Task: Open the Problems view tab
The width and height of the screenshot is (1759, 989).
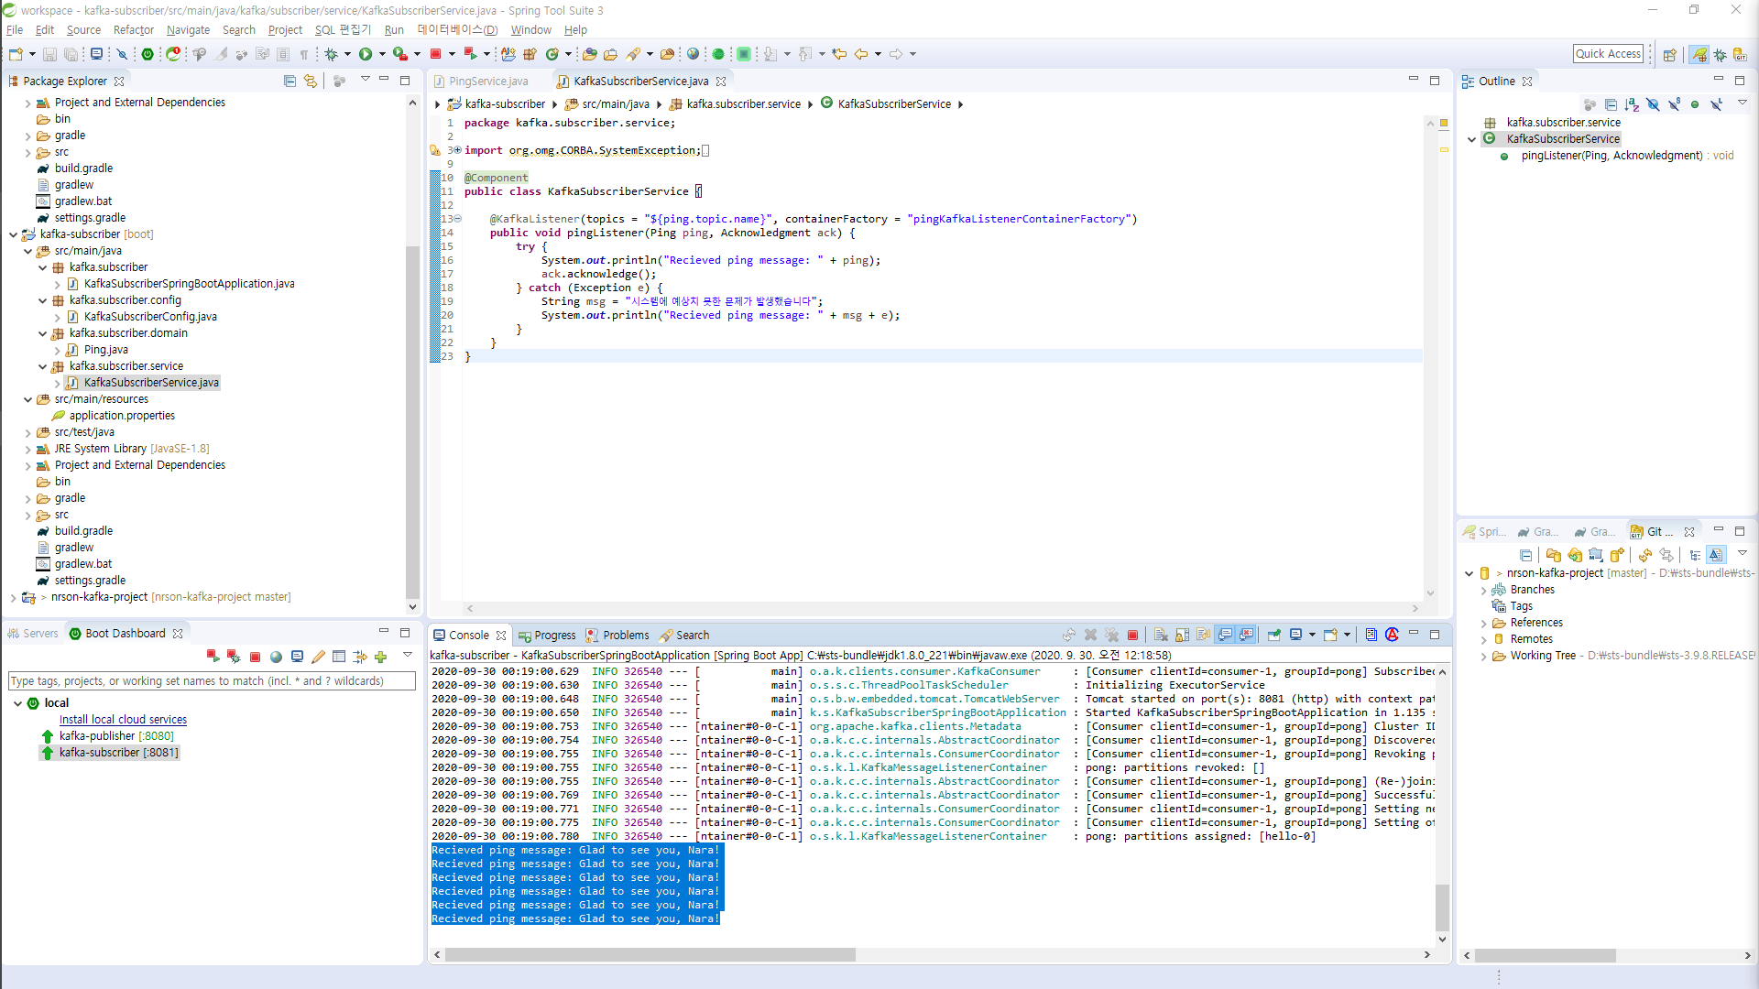Action: tap(625, 635)
